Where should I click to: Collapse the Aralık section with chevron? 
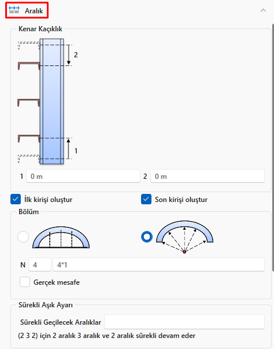point(263,10)
